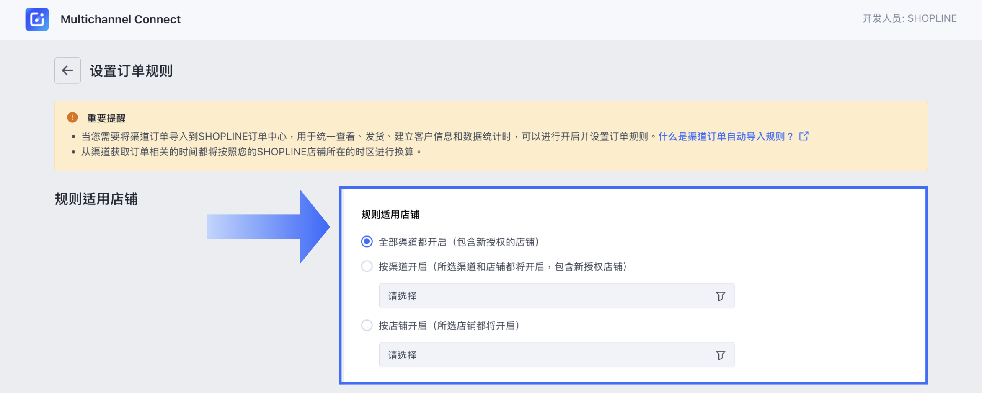Open the 什么是渠道订单自动导入规则？ link
This screenshot has height=393, width=982.
click(x=725, y=137)
